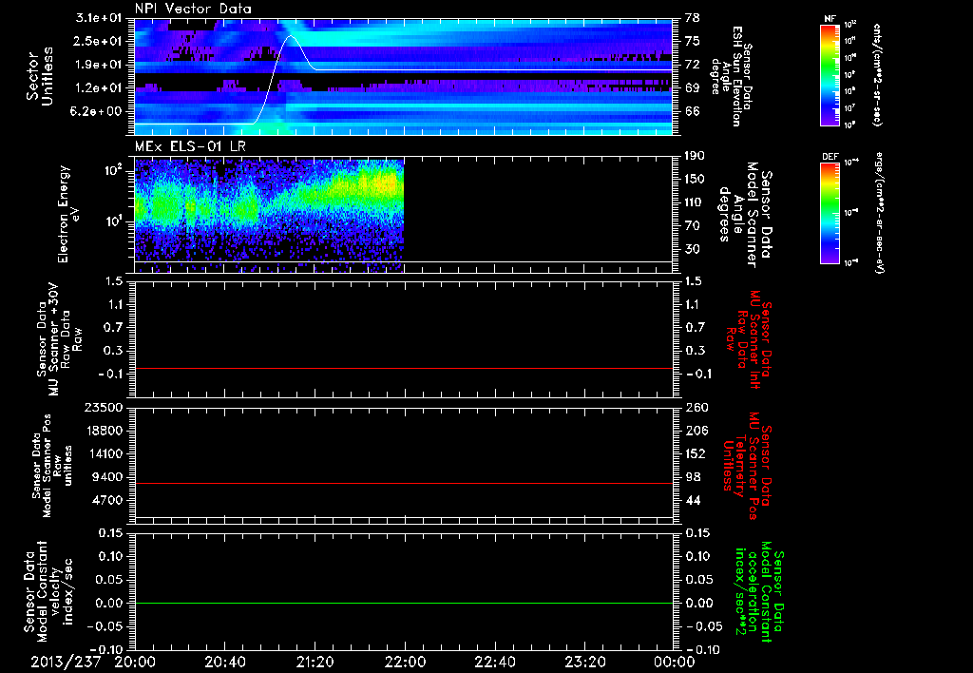Click the 66 degree elevation tick
Screen dimensions: 973x673
(693, 112)
